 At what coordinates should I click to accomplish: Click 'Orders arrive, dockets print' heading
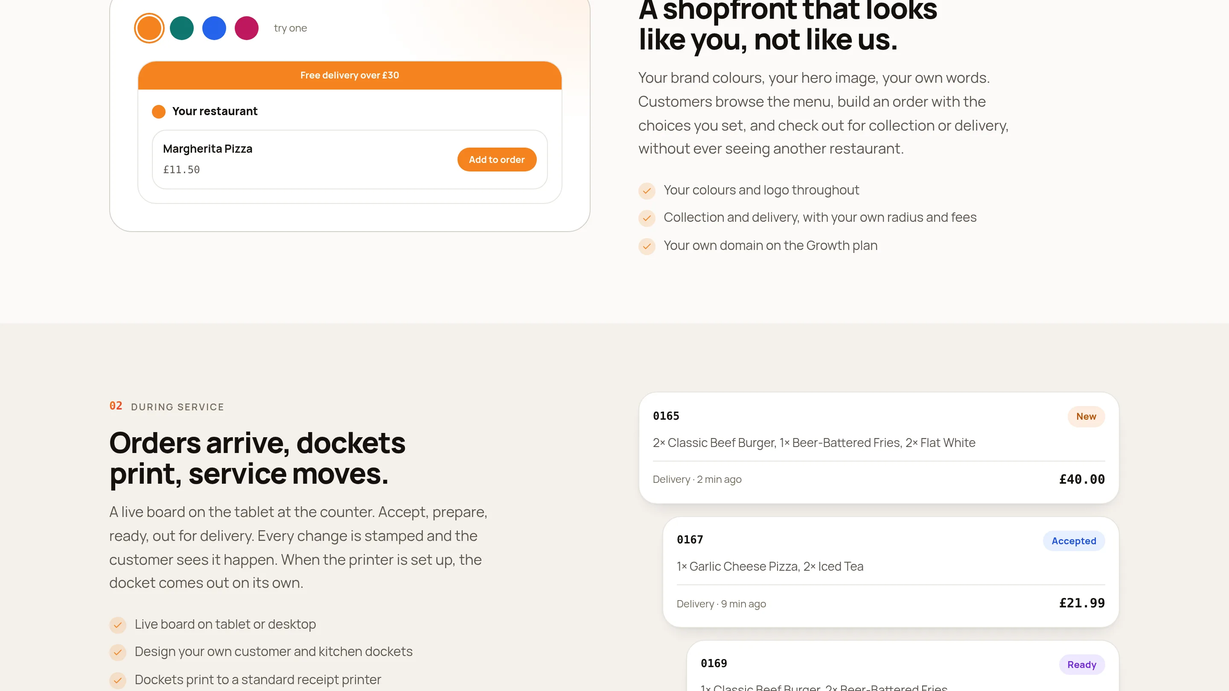point(258,458)
